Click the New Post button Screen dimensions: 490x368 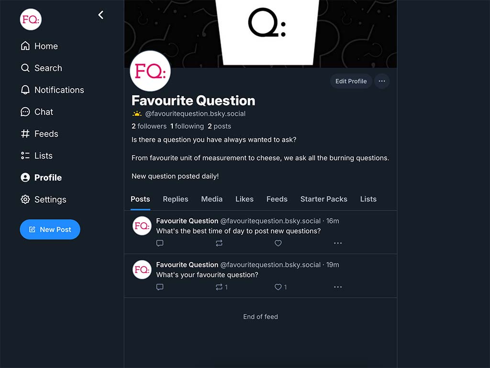click(x=50, y=230)
